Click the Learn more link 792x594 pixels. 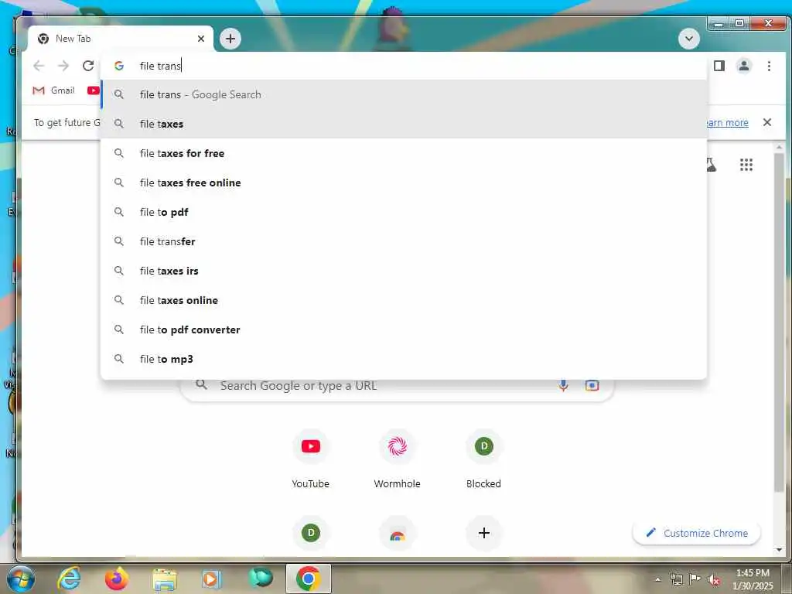click(x=727, y=123)
